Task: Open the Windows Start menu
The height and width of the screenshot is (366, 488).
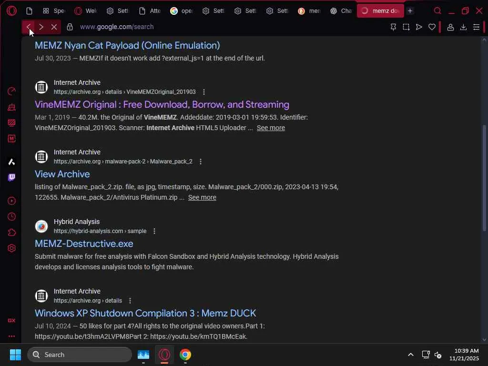Action: [15, 355]
